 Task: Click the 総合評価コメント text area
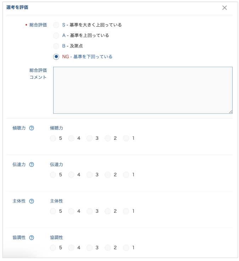click(143, 90)
